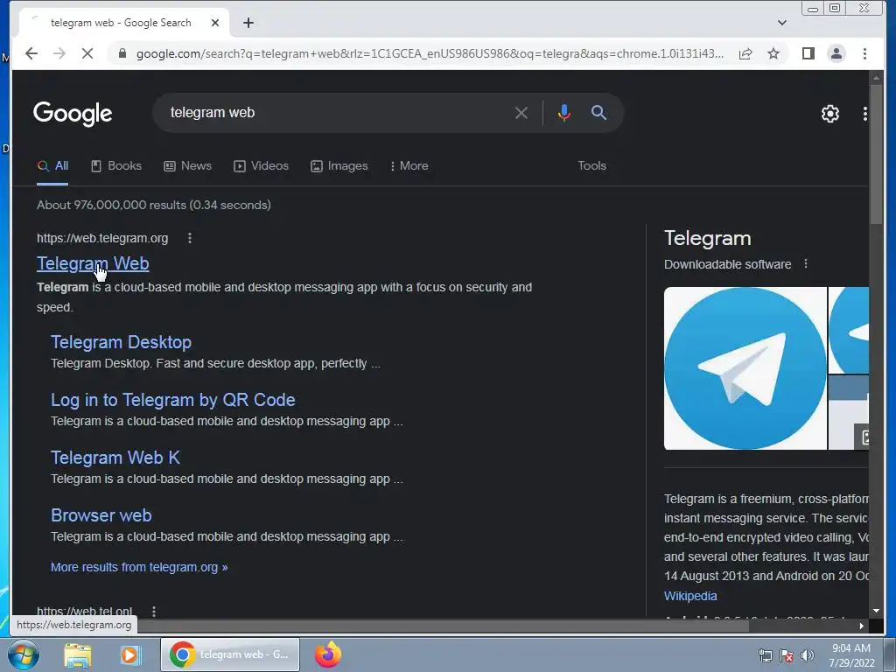Screen dimensions: 896x672
Task: Open the Wikipedia link in knowledge panel
Action: pos(690,595)
